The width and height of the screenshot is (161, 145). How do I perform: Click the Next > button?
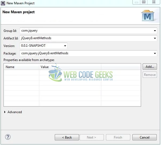click(92, 137)
